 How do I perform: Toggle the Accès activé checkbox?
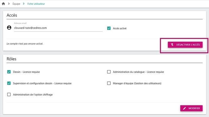tap(109, 28)
